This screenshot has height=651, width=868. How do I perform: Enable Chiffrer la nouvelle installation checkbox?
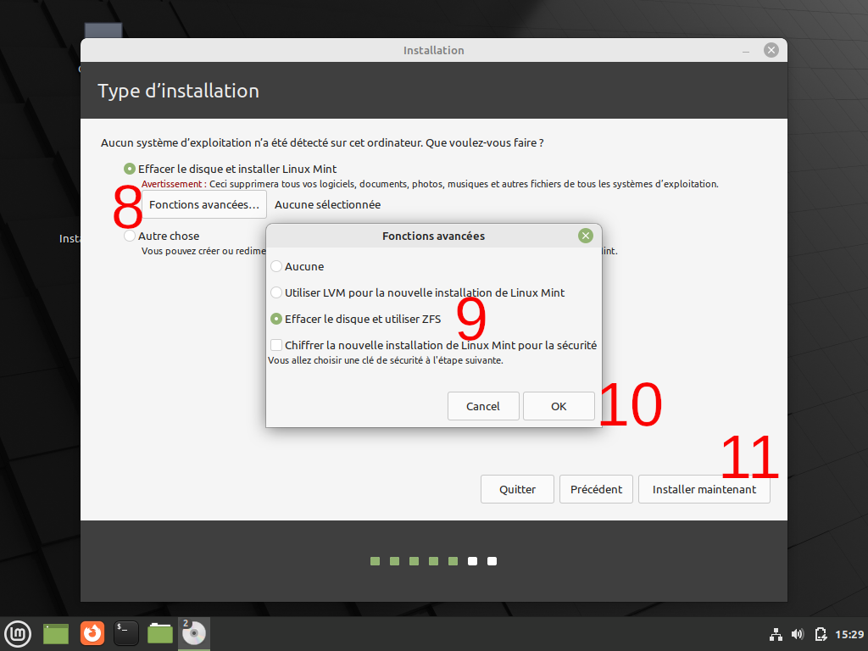tap(275, 345)
